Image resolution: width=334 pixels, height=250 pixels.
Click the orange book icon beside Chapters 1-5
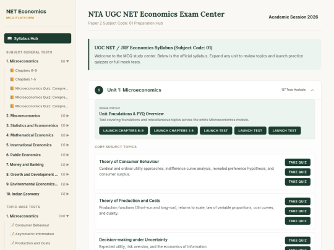12,79
